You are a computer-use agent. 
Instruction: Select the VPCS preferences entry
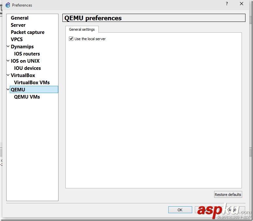[x=17, y=39]
